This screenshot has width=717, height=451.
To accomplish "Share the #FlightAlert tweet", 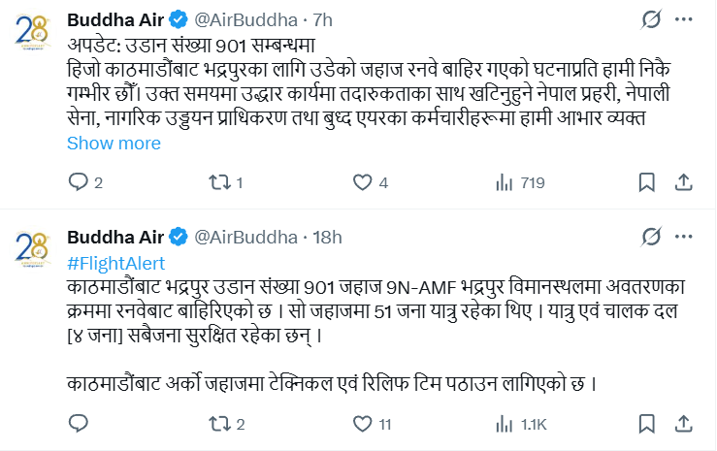I will pyautogui.click(x=682, y=424).
